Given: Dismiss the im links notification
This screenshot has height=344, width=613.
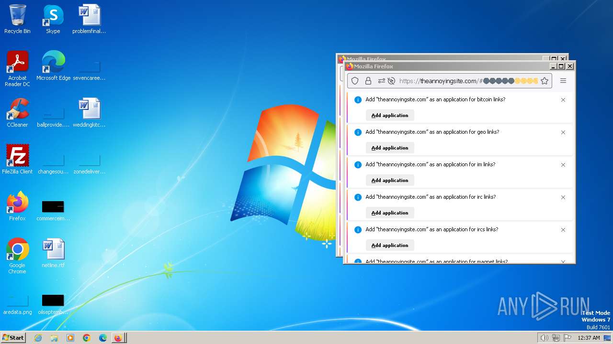Looking at the screenshot, I should 563,165.
